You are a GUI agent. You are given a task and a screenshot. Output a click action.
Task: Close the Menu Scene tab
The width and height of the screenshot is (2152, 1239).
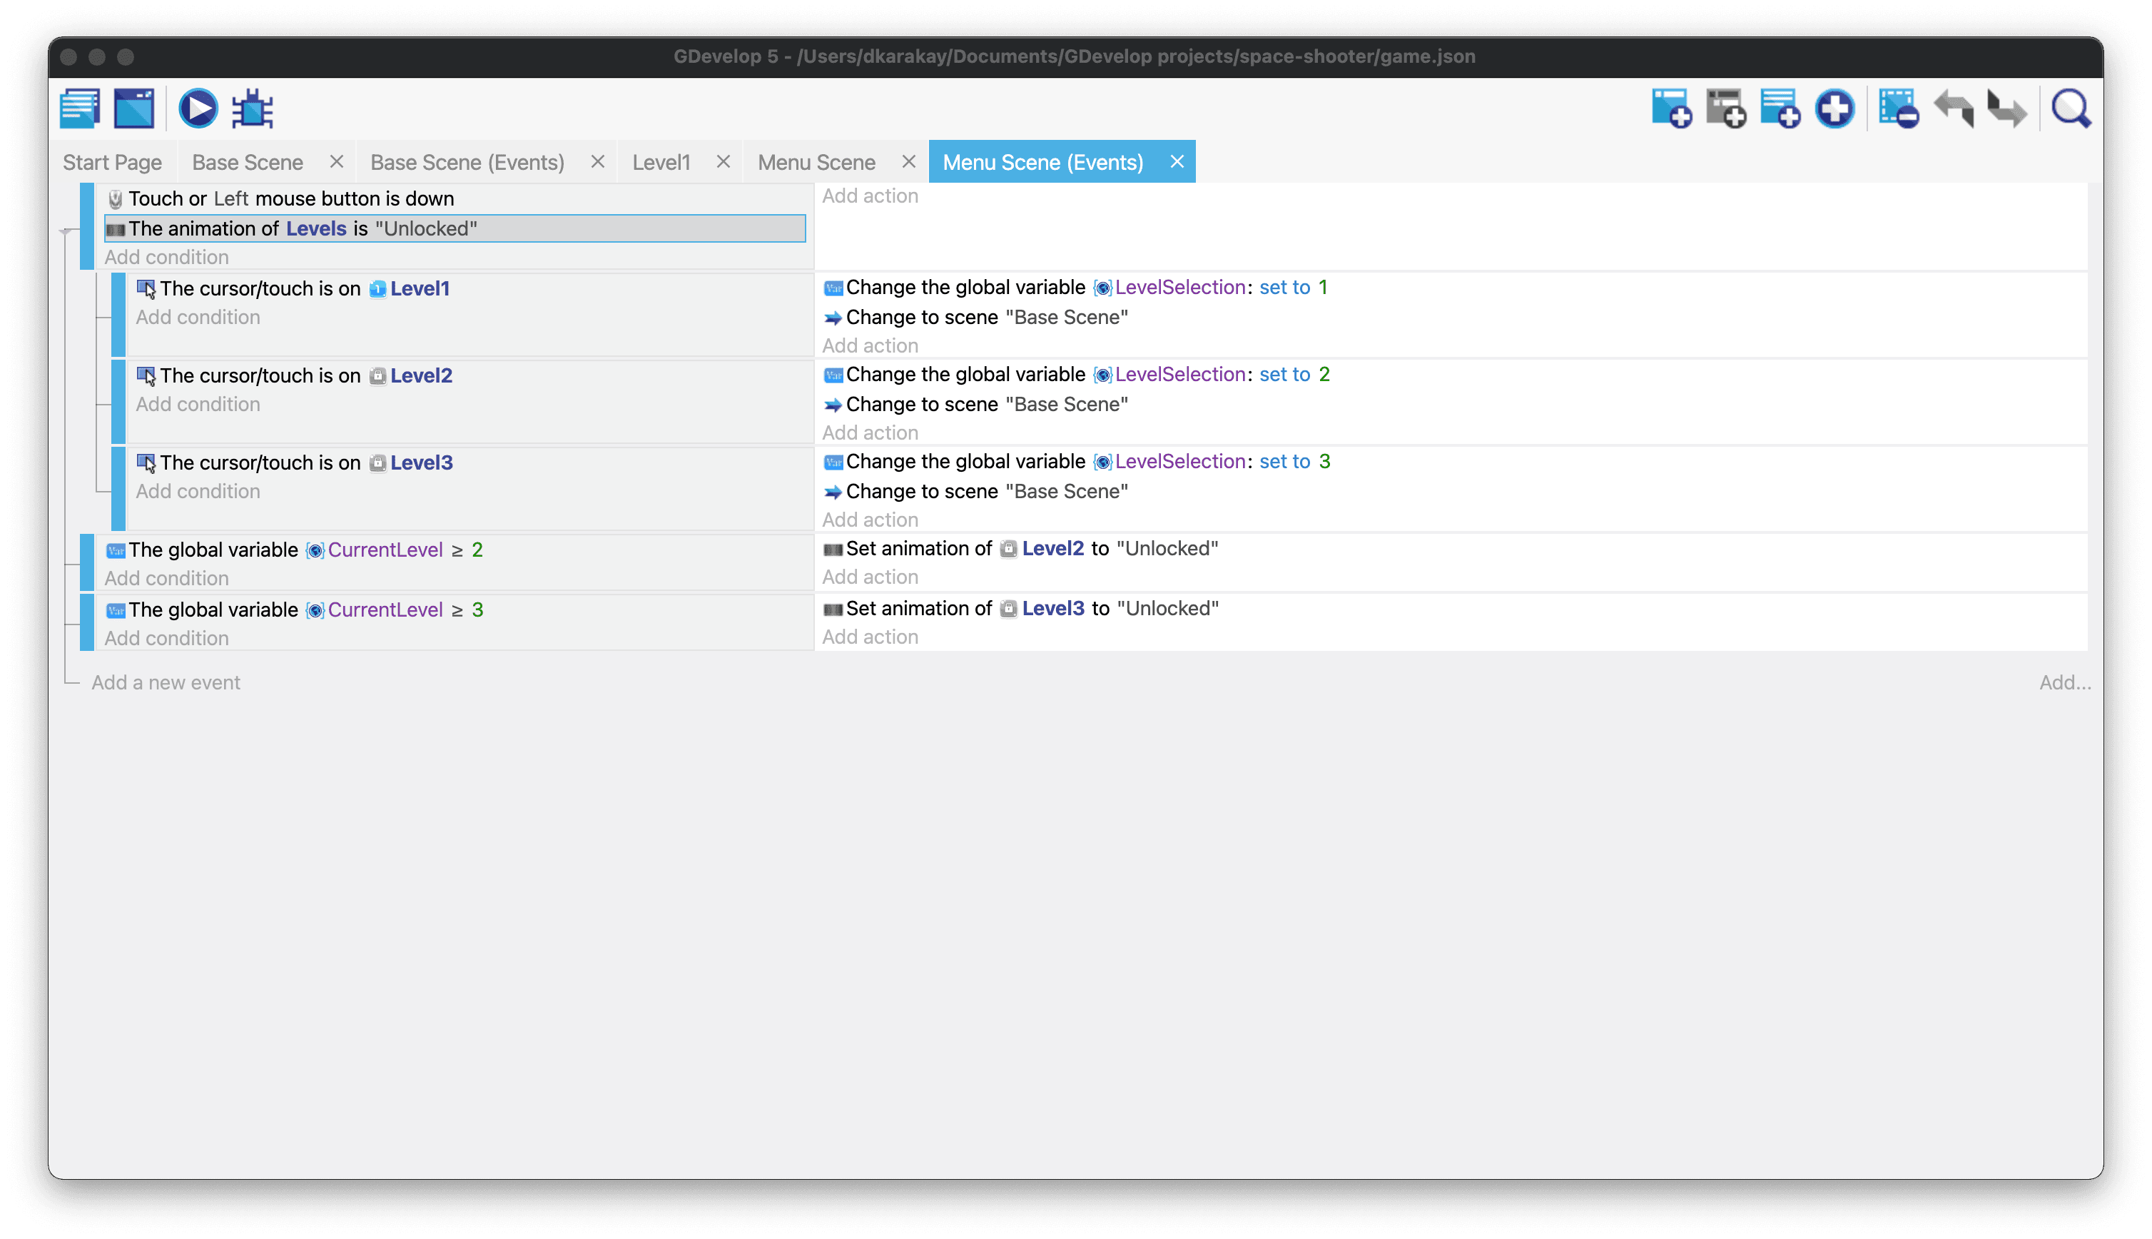click(908, 162)
